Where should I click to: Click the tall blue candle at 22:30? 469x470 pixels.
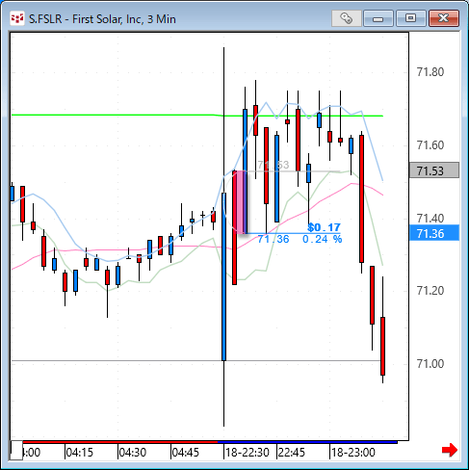(x=223, y=276)
